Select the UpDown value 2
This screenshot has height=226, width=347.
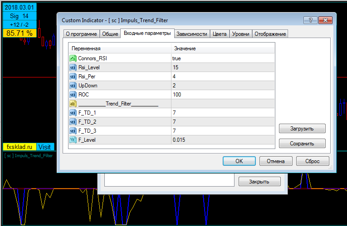pyautogui.click(x=223, y=86)
